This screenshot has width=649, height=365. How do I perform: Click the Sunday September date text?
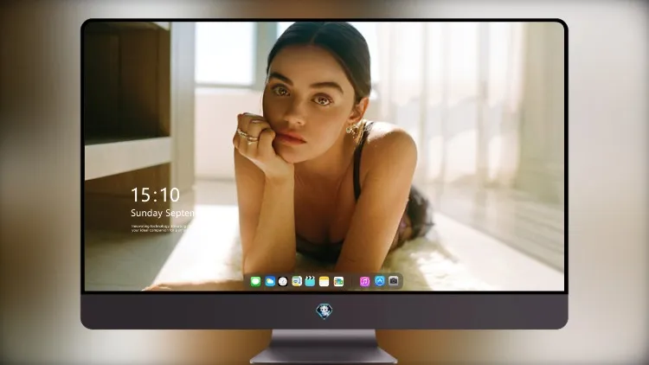point(163,213)
